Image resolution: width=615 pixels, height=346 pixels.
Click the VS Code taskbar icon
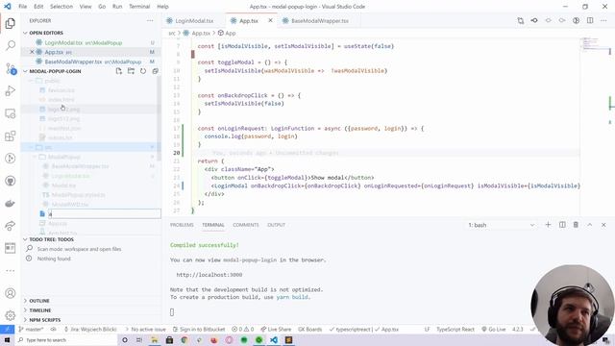(274, 339)
